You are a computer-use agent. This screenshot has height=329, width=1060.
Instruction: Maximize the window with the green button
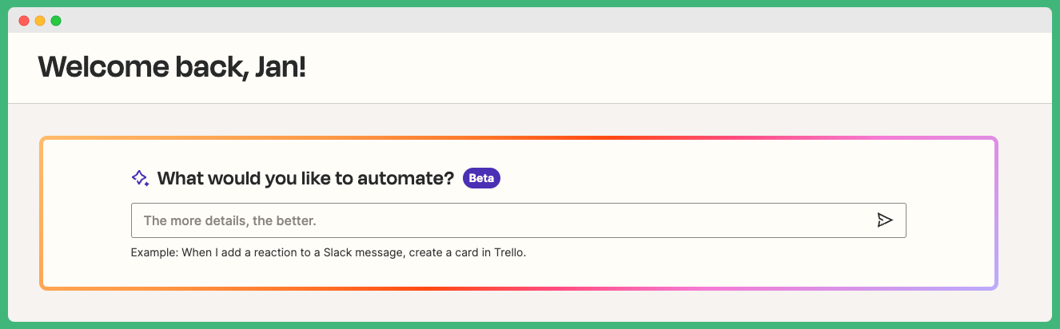[x=56, y=21]
